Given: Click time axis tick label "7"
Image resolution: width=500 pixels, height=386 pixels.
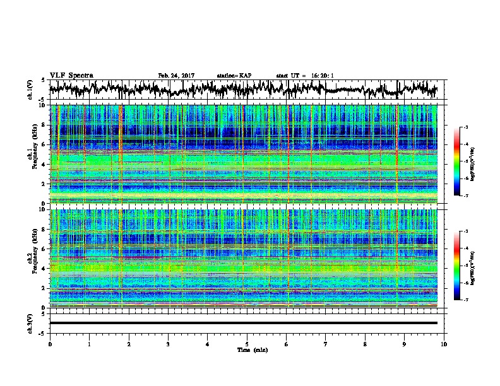Looking at the screenshot, I should (326, 344).
